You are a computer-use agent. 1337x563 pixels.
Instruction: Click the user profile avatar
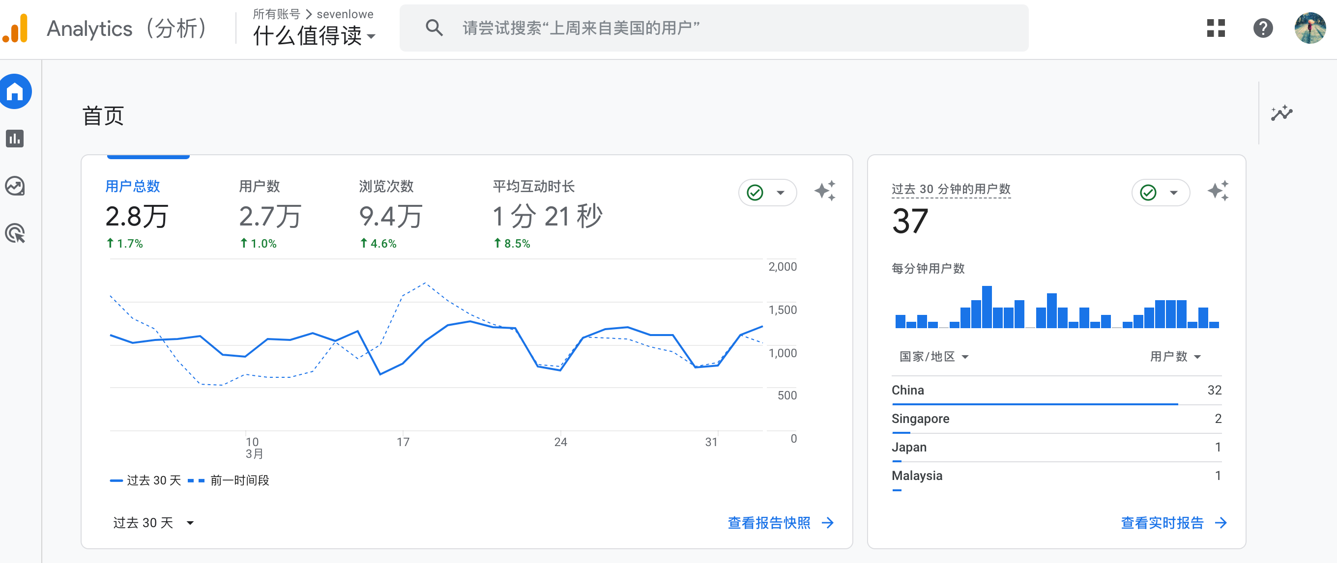click(1309, 28)
